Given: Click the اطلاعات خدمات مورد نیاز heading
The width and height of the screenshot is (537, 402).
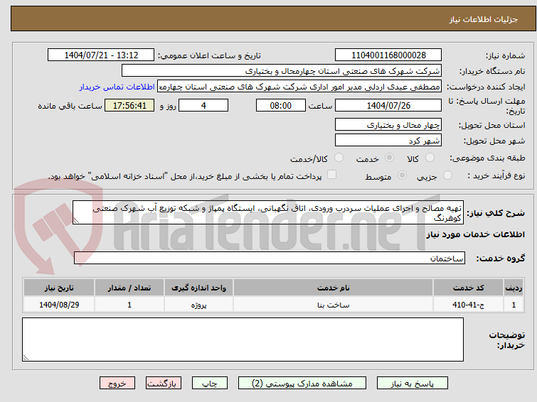Looking at the screenshot, I should click(475, 234).
